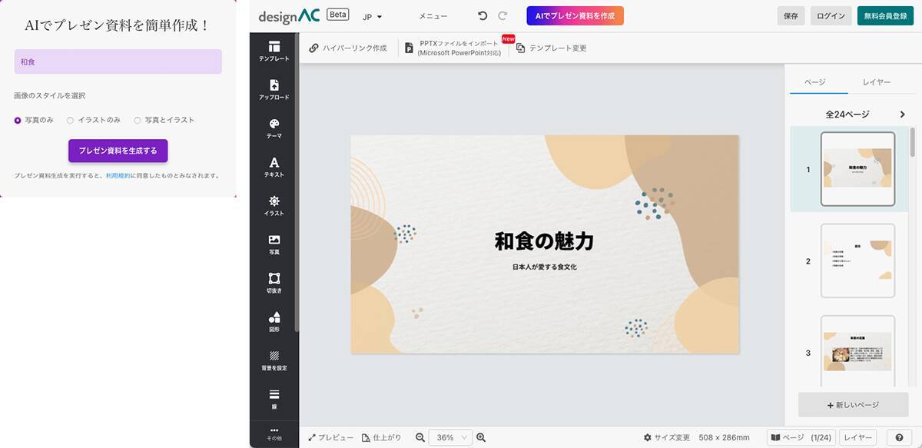Open the イラスト sidebar panel

[x=274, y=205]
